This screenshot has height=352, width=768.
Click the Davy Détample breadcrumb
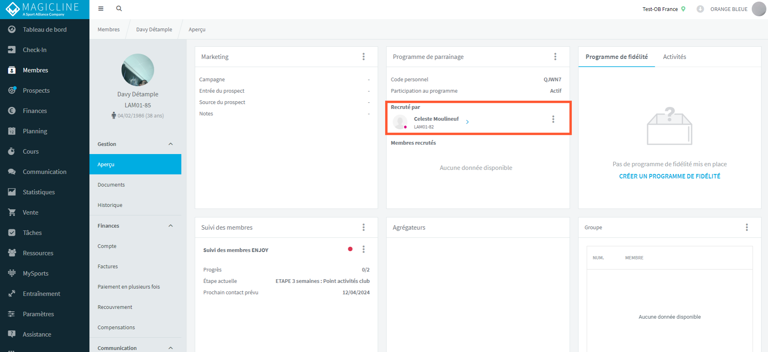pos(154,29)
